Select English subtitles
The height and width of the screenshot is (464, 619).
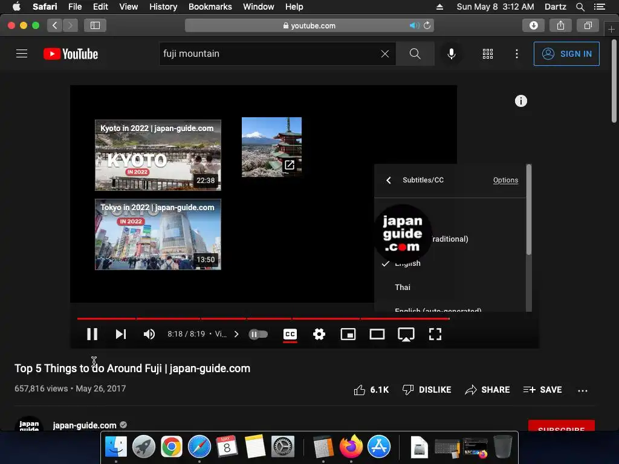pyautogui.click(x=450, y=263)
